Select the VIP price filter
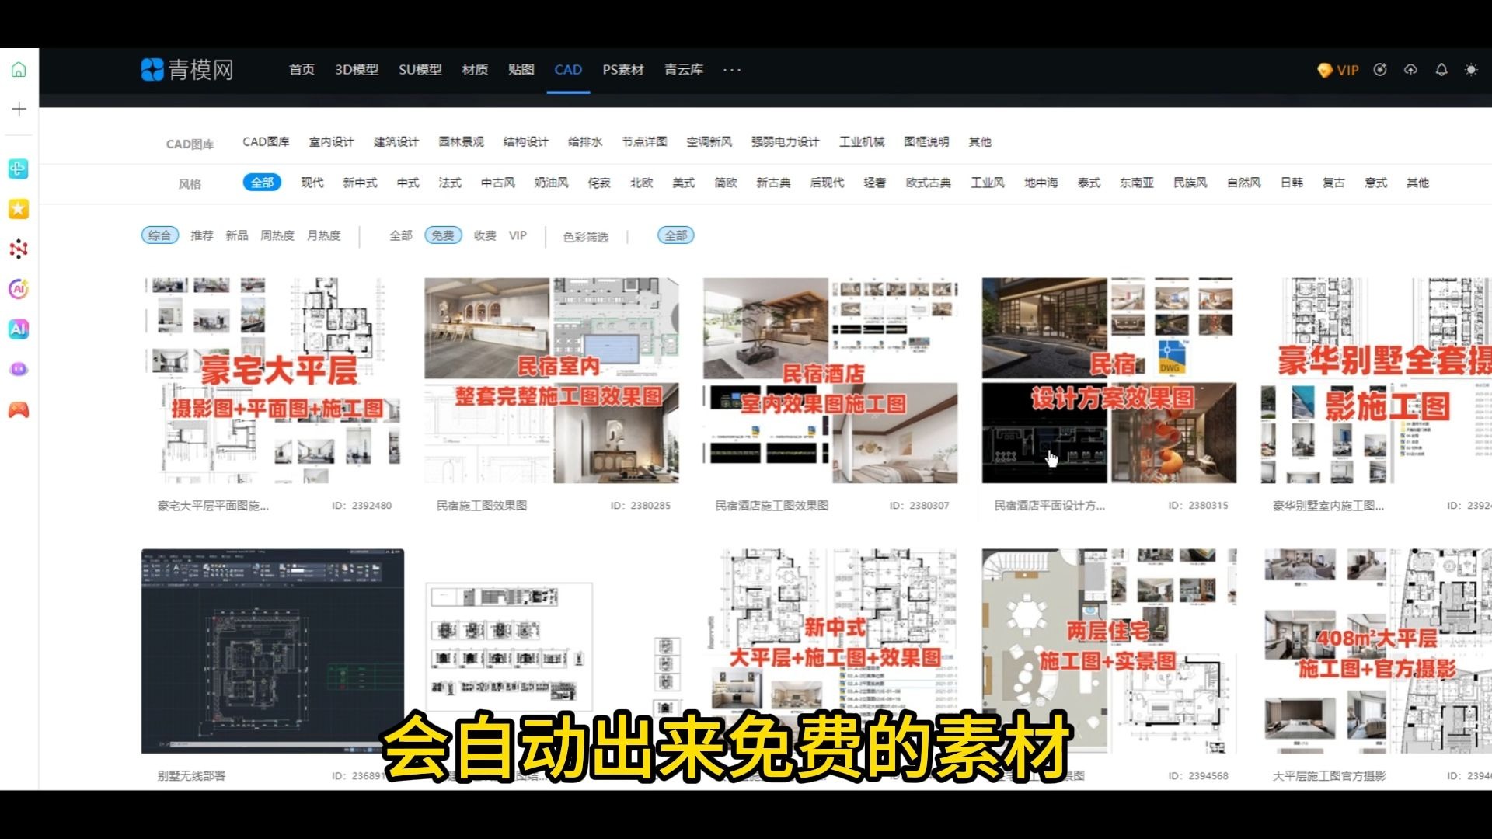Image resolution: width=1492 pixels, height=839 pixels. (518, 235)
